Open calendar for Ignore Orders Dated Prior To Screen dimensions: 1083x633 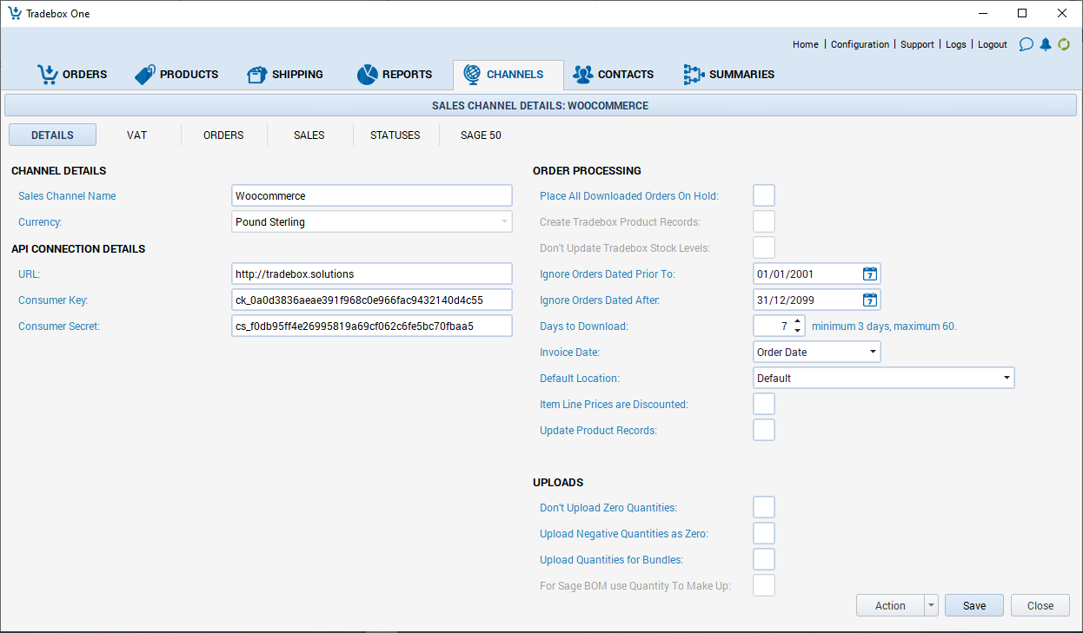pyautogui.click(x=870, y=274)
